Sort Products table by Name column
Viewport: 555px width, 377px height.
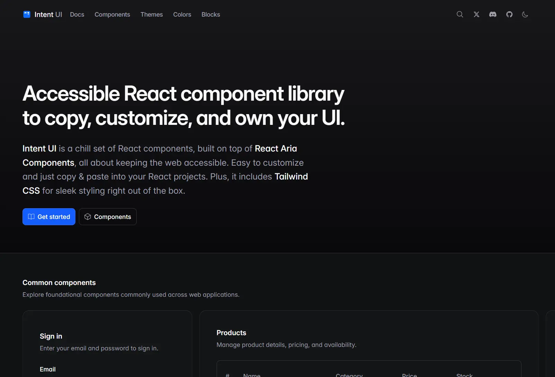(x=252, y=375)
